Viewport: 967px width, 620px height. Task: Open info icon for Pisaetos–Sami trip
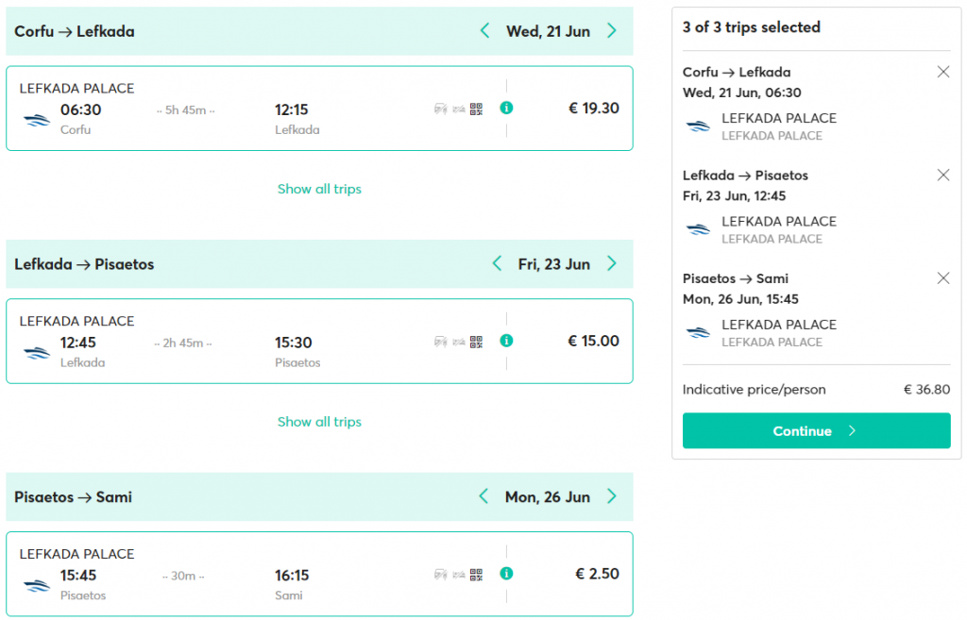point(506,574)
